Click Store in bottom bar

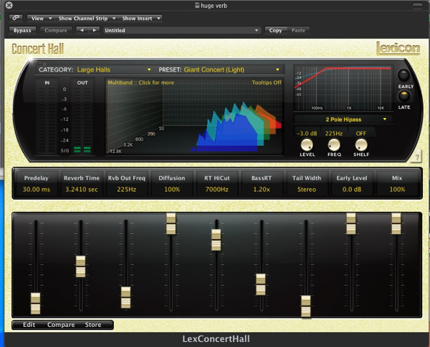click(x=93, y=325)
